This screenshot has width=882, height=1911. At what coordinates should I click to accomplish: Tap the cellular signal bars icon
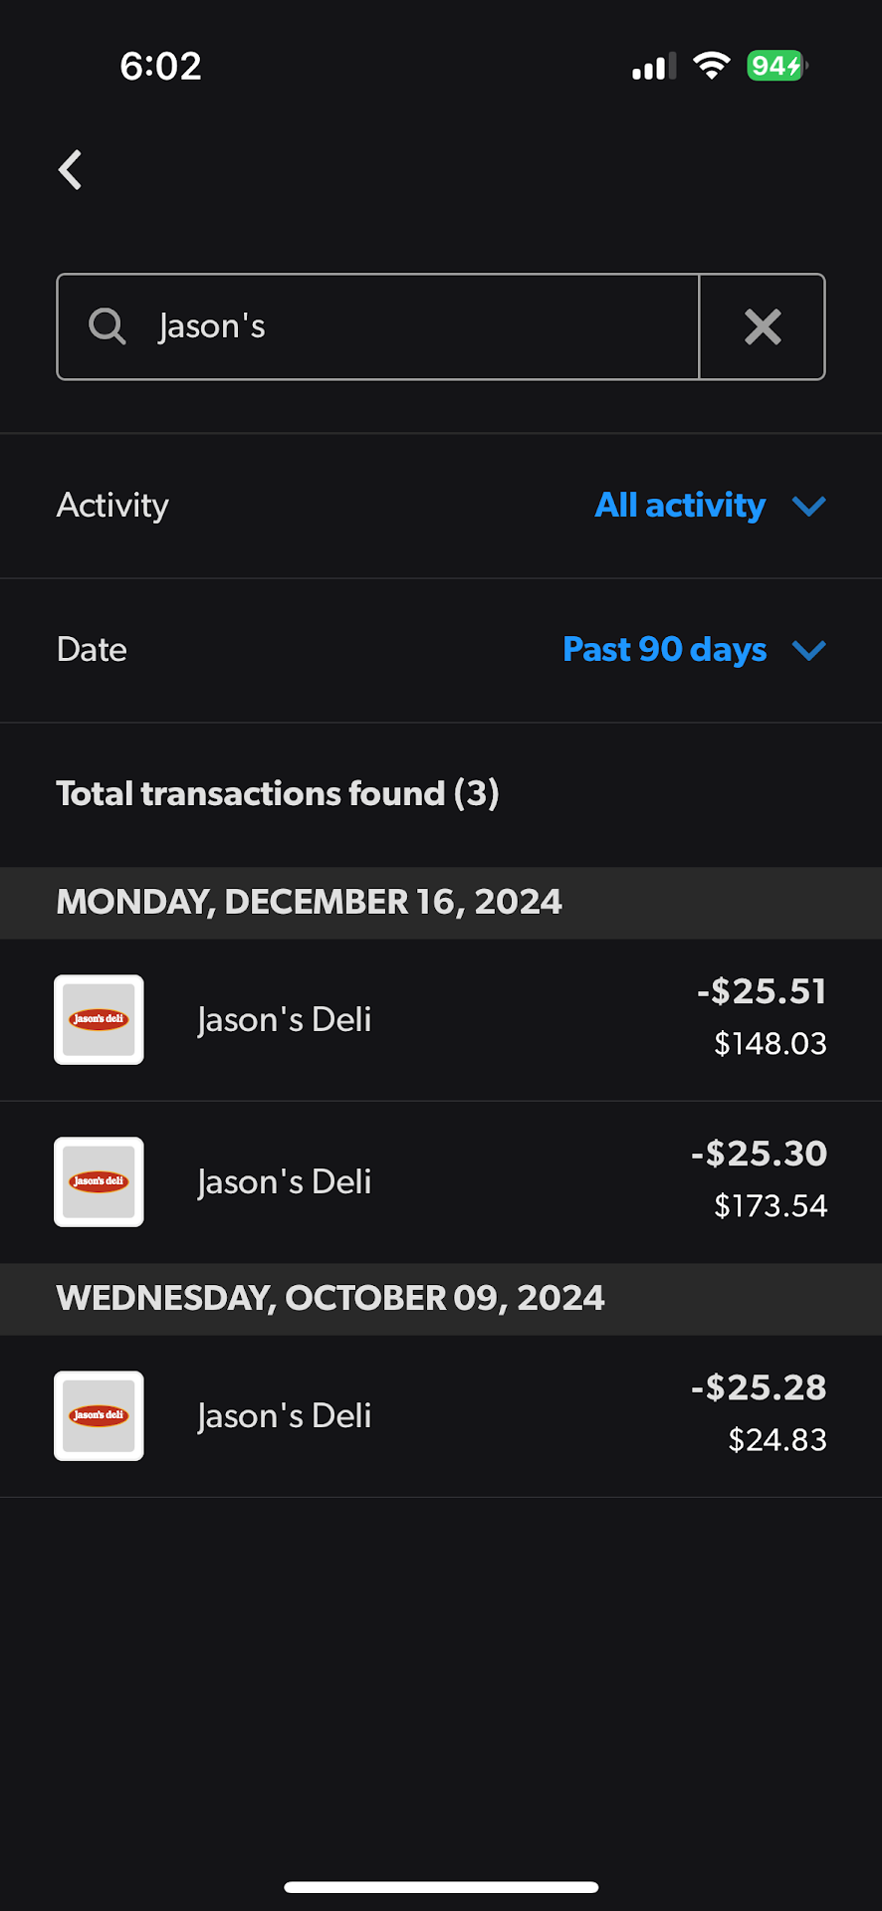click(x=654, y=67)
